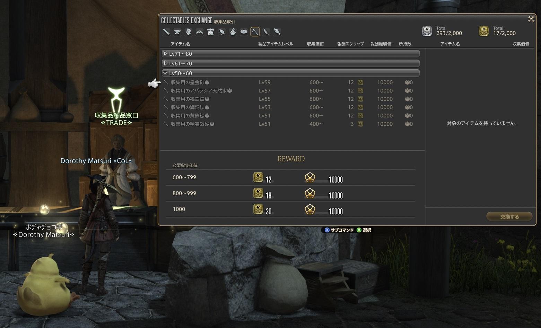Select the Armorer helmet class icon
The image size is (541, 328).
tap(189, 32)
